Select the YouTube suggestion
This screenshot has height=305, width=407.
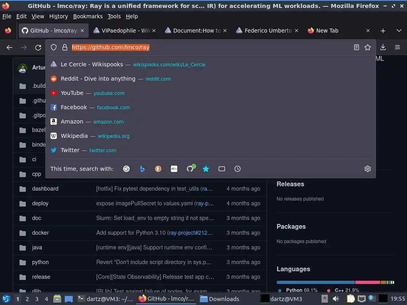(211, 93)
